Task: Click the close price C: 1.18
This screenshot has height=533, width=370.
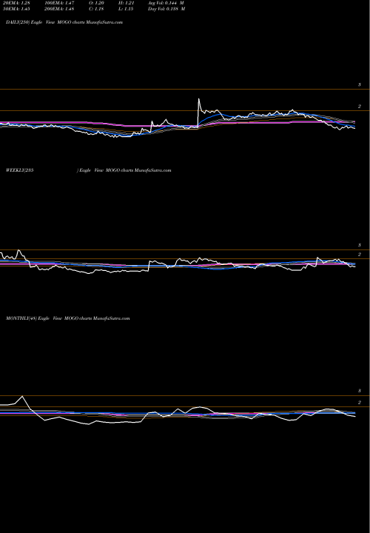Action: pos(96,9)
